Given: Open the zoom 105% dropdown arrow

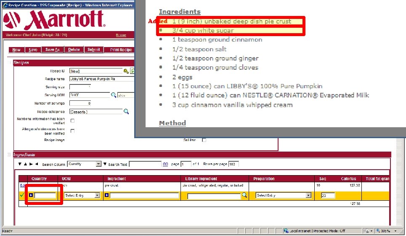Looking at the screenshot, I should (395, 231).
